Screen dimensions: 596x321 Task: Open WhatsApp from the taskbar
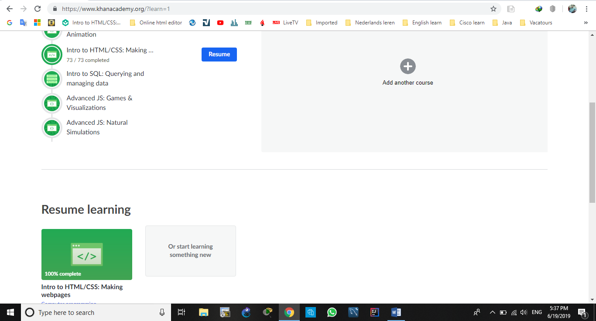click(332, 312)
